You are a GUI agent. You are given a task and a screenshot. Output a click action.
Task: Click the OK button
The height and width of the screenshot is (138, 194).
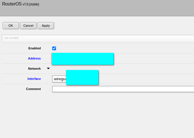tap(11, 26)
